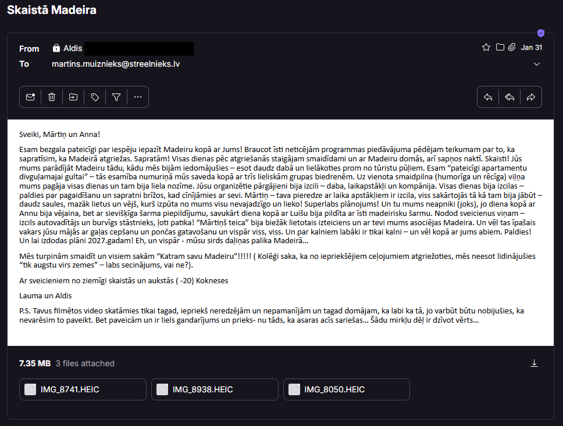The image size is (563, 426).
Task: Star the Skaistā Madeira message
Action: click(486, 47)
